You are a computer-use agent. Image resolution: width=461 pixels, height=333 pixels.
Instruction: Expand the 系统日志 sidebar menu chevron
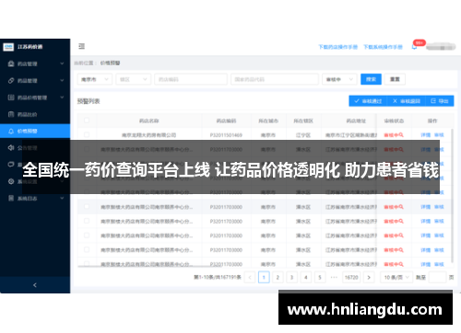pyautogui.click(x=62, y=199)
